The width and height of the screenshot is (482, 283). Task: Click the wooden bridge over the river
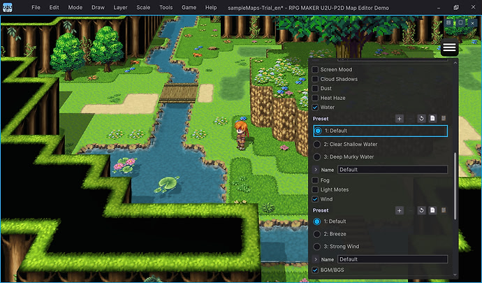click(x=179, y=93)
